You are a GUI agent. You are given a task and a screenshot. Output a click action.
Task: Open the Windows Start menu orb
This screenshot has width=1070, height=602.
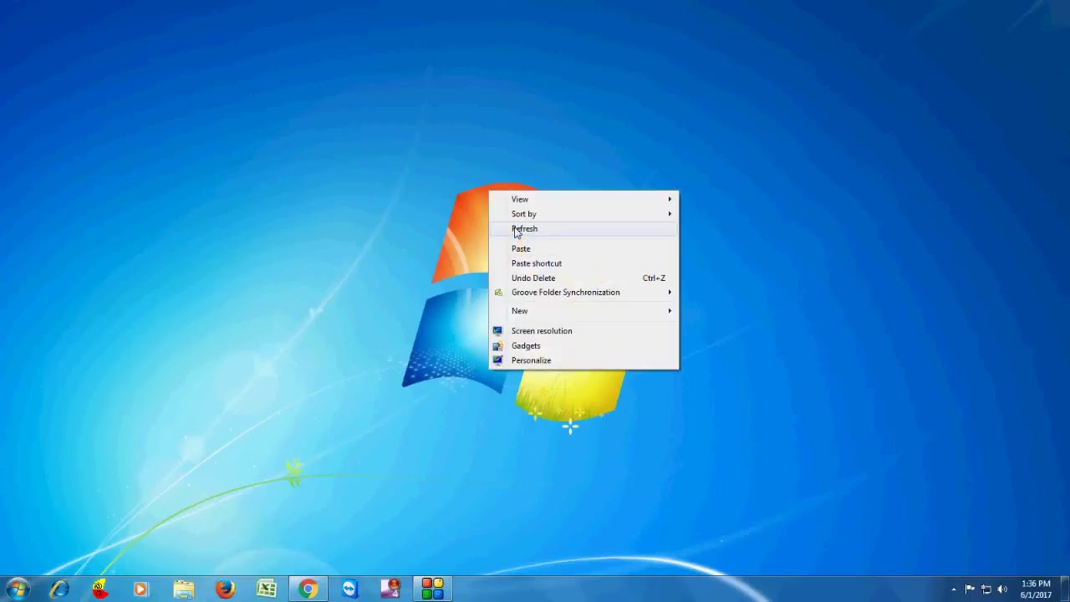point(18,589)
